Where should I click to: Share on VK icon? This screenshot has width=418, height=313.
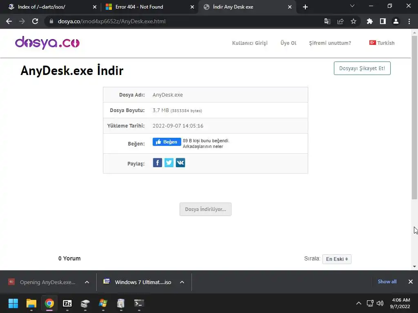tap(180, 163)
